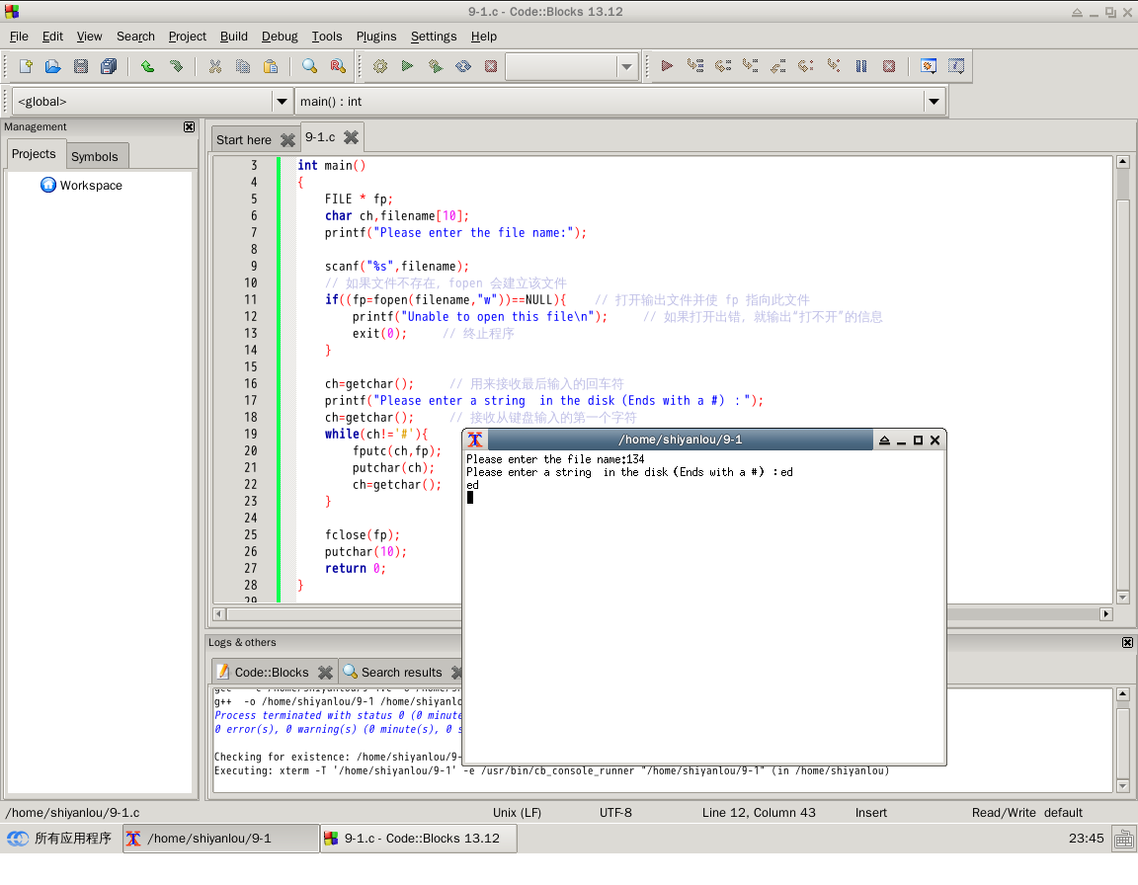
Task: Click the editor horizontal scrollbar left arrow
Action: (219, 614)
